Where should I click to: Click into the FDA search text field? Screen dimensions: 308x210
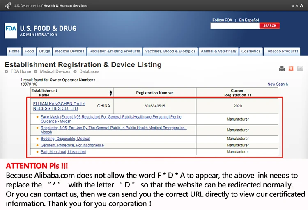[234, 26]
